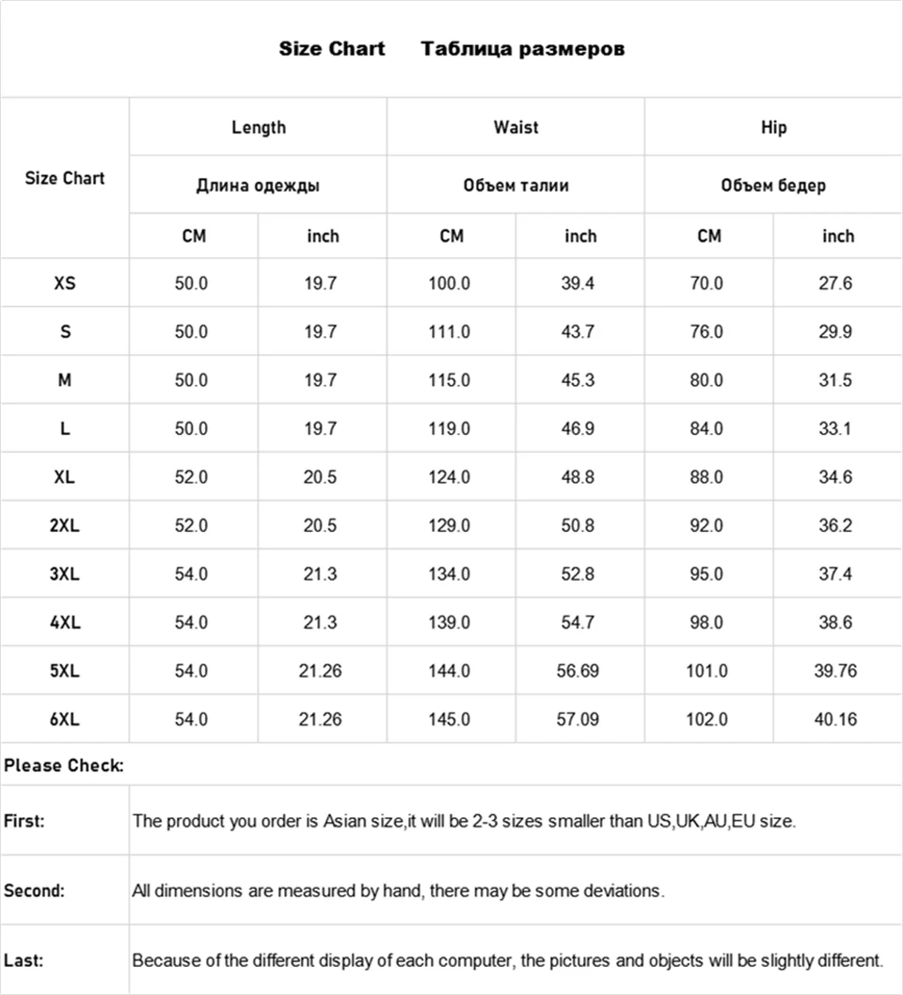This screenshot has width=903, height=995.
Task: Click the Объем талии subheader
Action: (515, 185)
